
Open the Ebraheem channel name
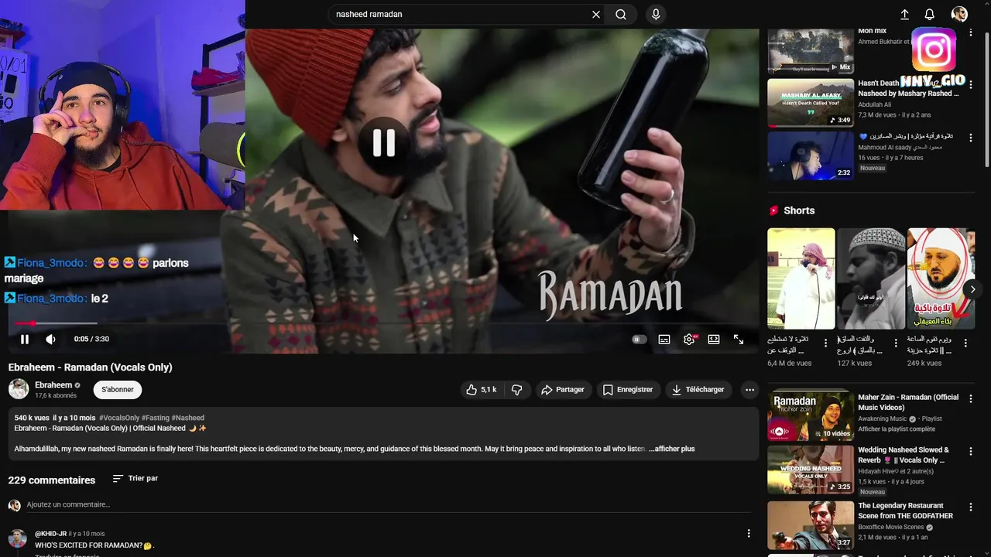(x=53, y=384)
